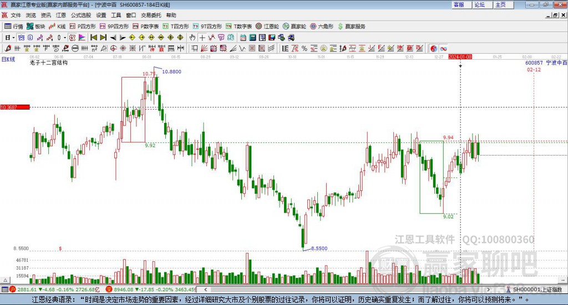Select the Gann fan lines icon
The width and height of the screenshot is (568, 305).
coord(204,48)
